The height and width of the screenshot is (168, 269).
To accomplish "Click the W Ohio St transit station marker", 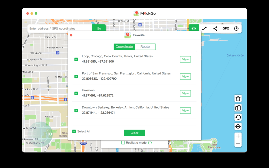I will click(x=140, y=25).
